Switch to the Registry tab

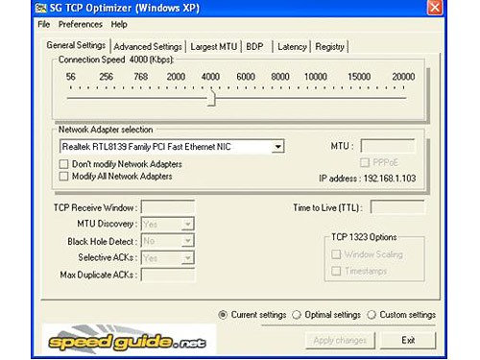coord(330,47)
